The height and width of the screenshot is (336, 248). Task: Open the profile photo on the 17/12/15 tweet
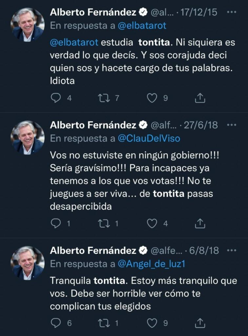point(27,25)
